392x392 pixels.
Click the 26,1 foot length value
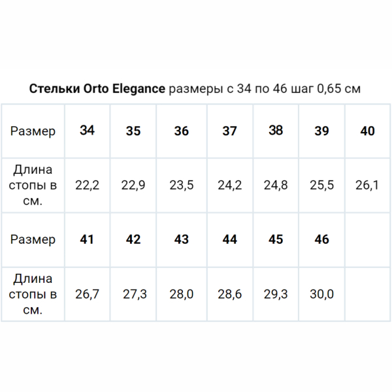(x=367, y=186)
